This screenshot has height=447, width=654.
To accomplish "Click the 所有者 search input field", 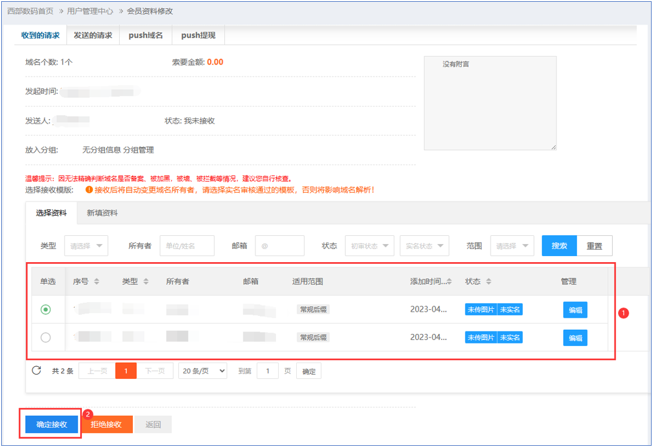I will (x=187, y=245).
